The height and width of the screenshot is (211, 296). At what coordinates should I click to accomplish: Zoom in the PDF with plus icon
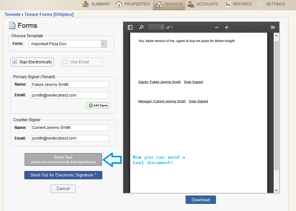tap(227, 27)
